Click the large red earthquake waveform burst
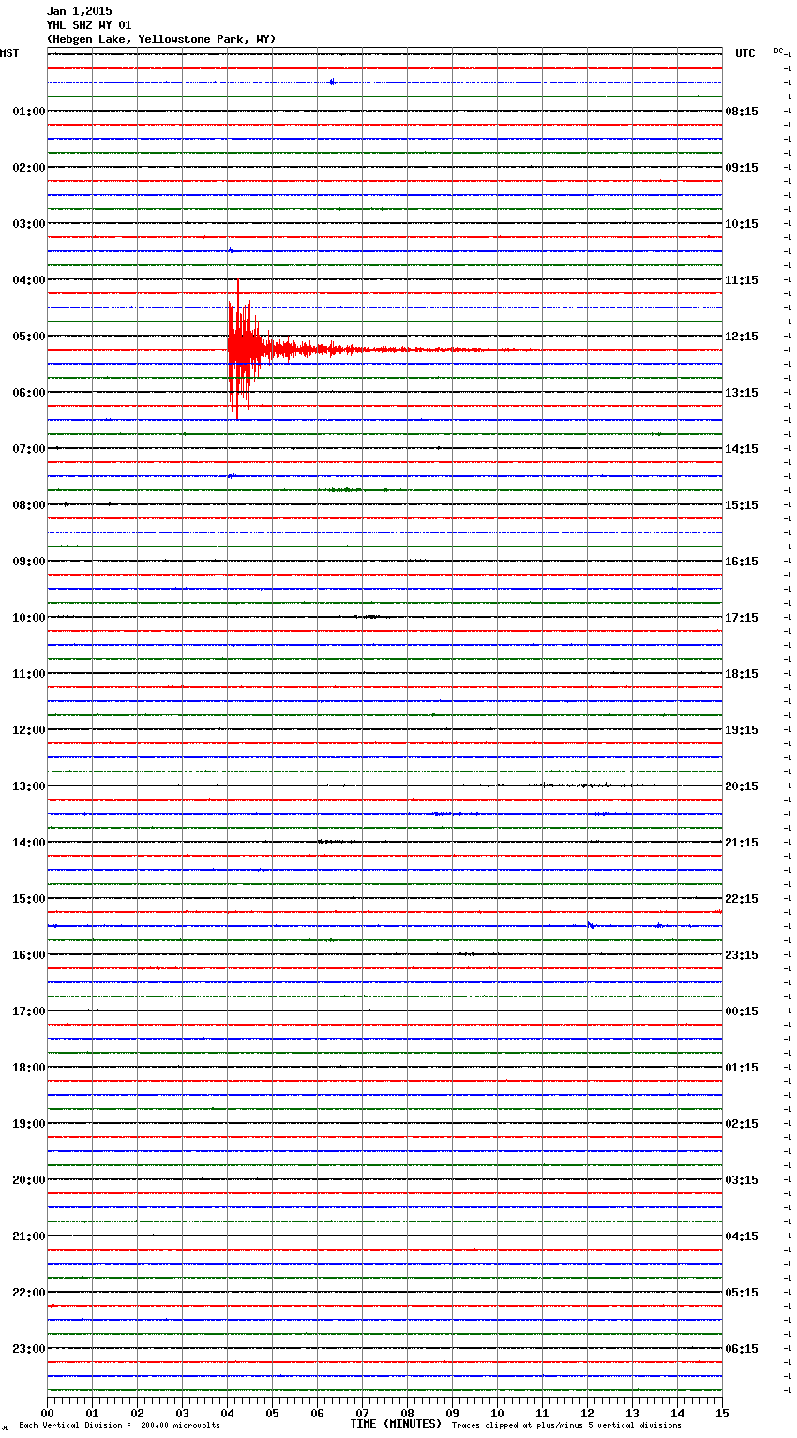The height and width of the screenshot is (1438, 797). pyautogui.click(x=246, y=349)
